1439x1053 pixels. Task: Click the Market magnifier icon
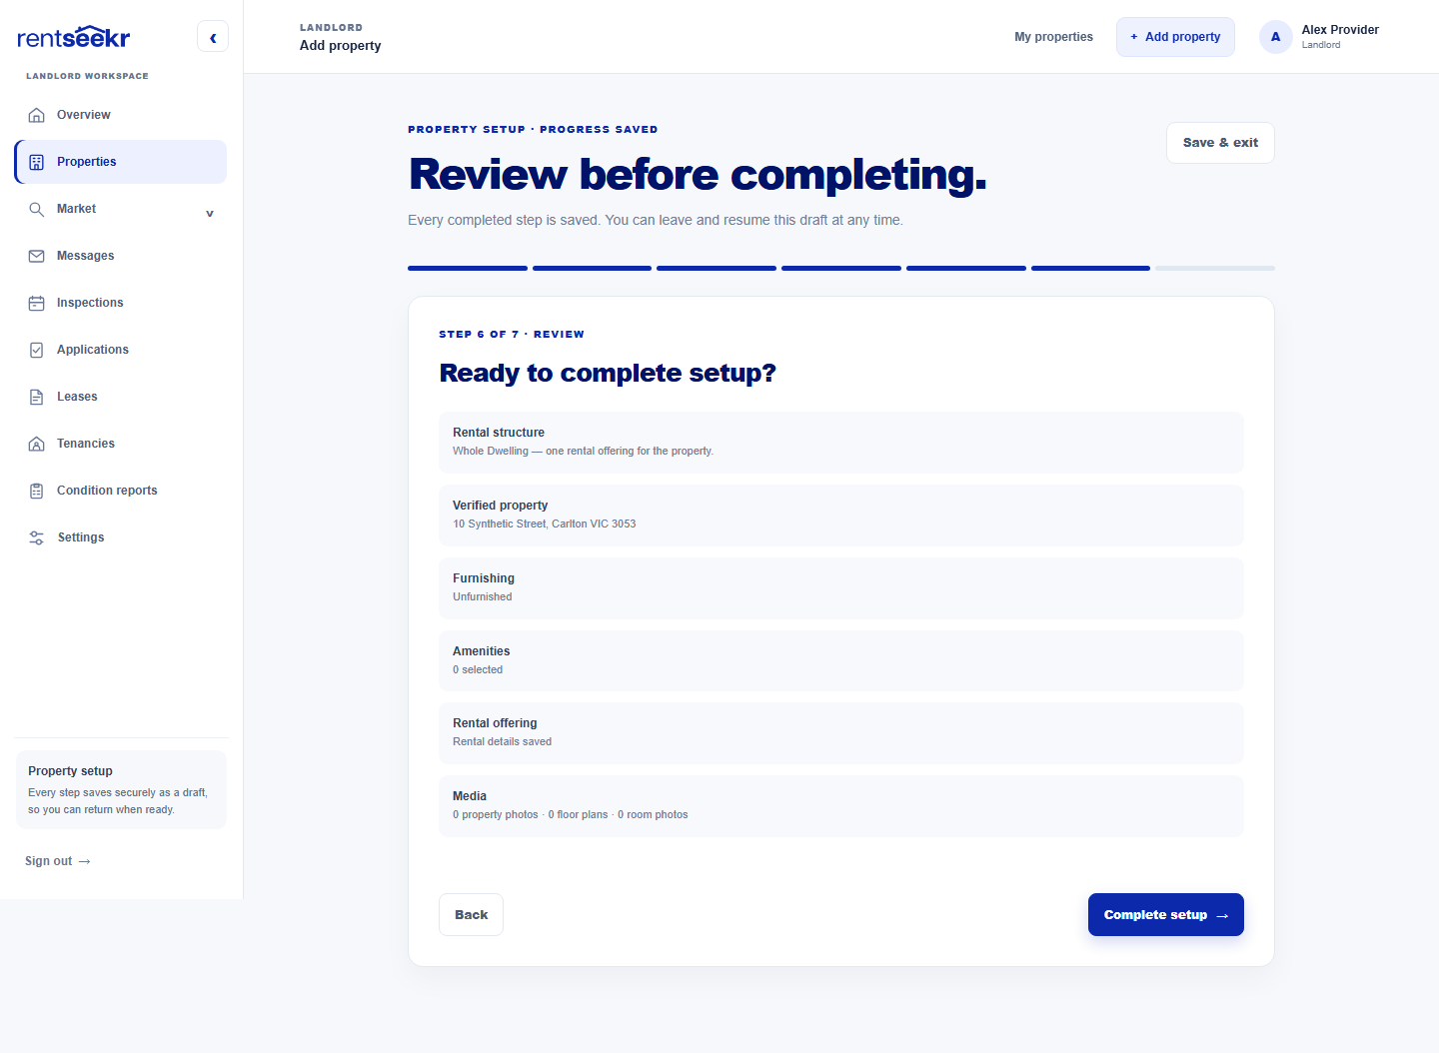click(37, 209)
